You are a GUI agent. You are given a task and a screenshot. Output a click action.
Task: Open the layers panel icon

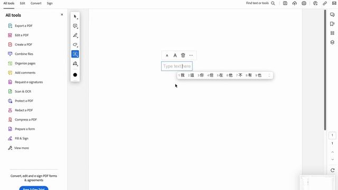(332, 42)
